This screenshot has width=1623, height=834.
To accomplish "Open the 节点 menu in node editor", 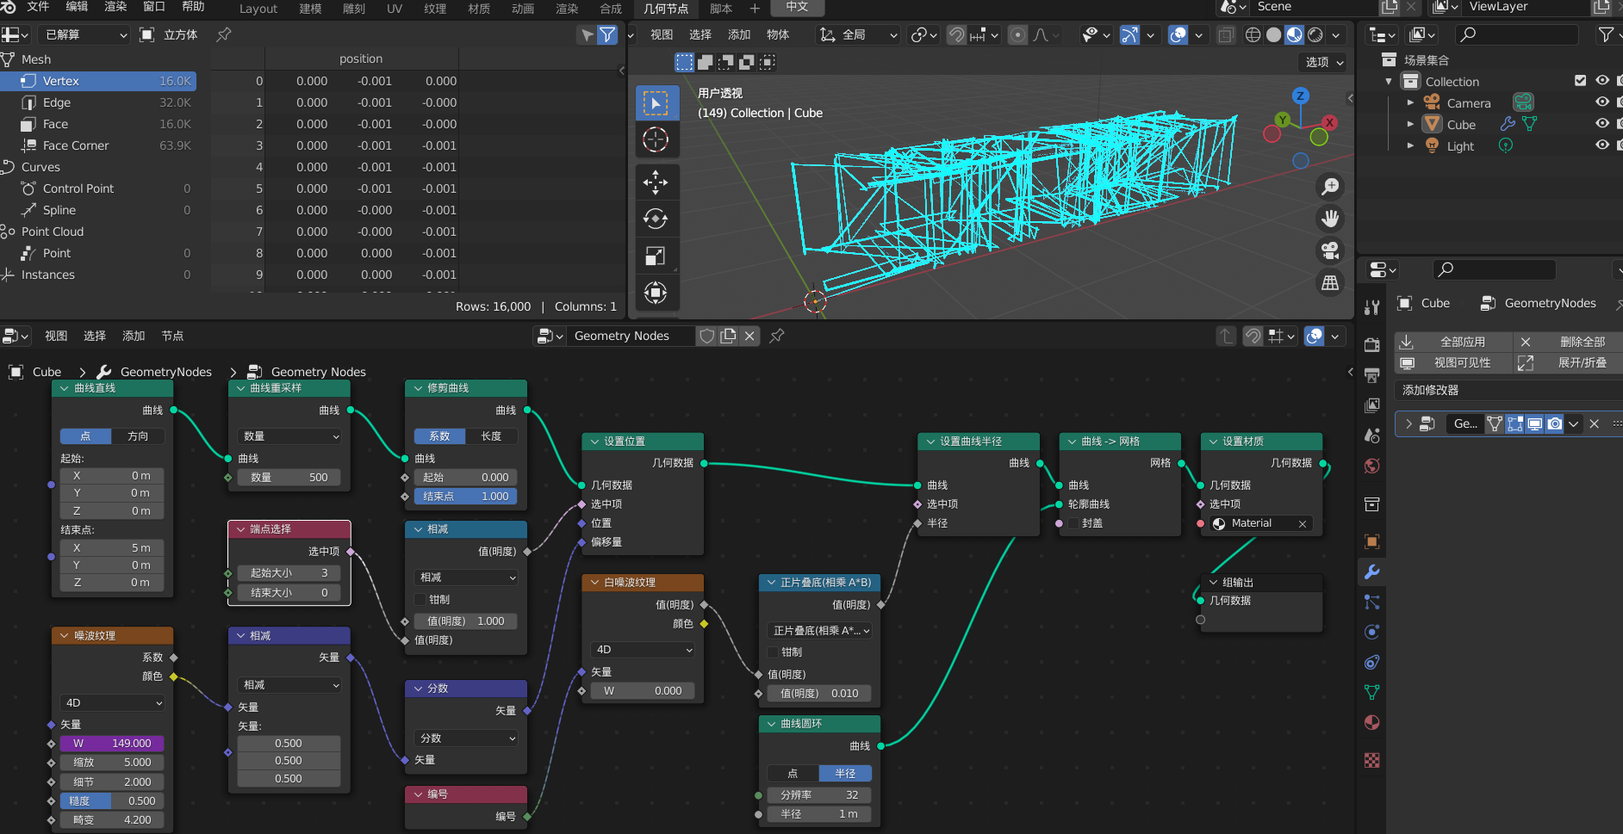I will pos(172,336).
